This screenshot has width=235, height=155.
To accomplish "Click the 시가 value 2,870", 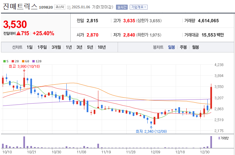I will tap(92, 35).
